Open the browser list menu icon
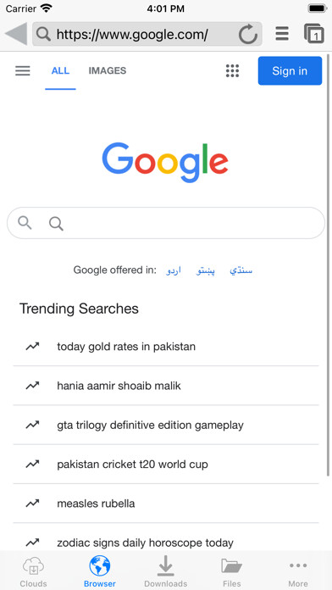This screenshot has width=332, height=590. click(x=282, y=34)
